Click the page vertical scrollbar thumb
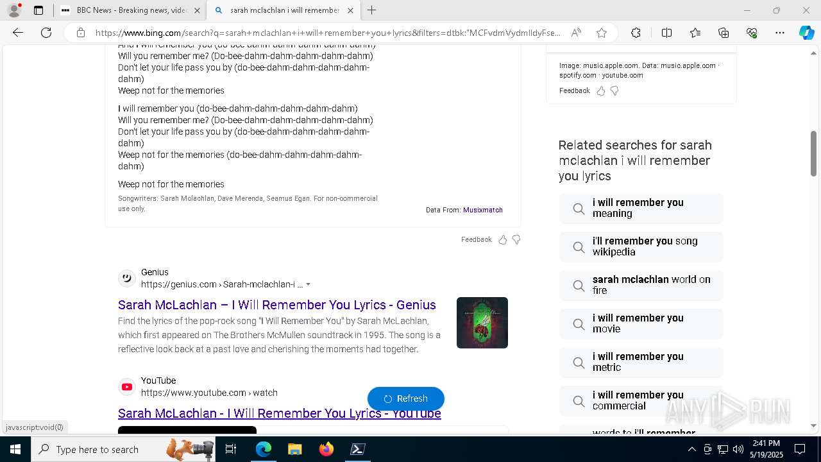 [813, 153]
